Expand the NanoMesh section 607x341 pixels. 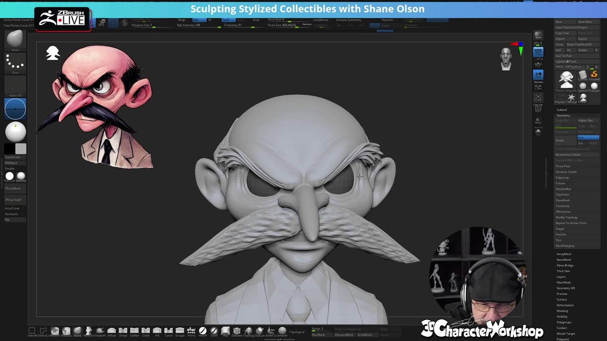(564, 260)
